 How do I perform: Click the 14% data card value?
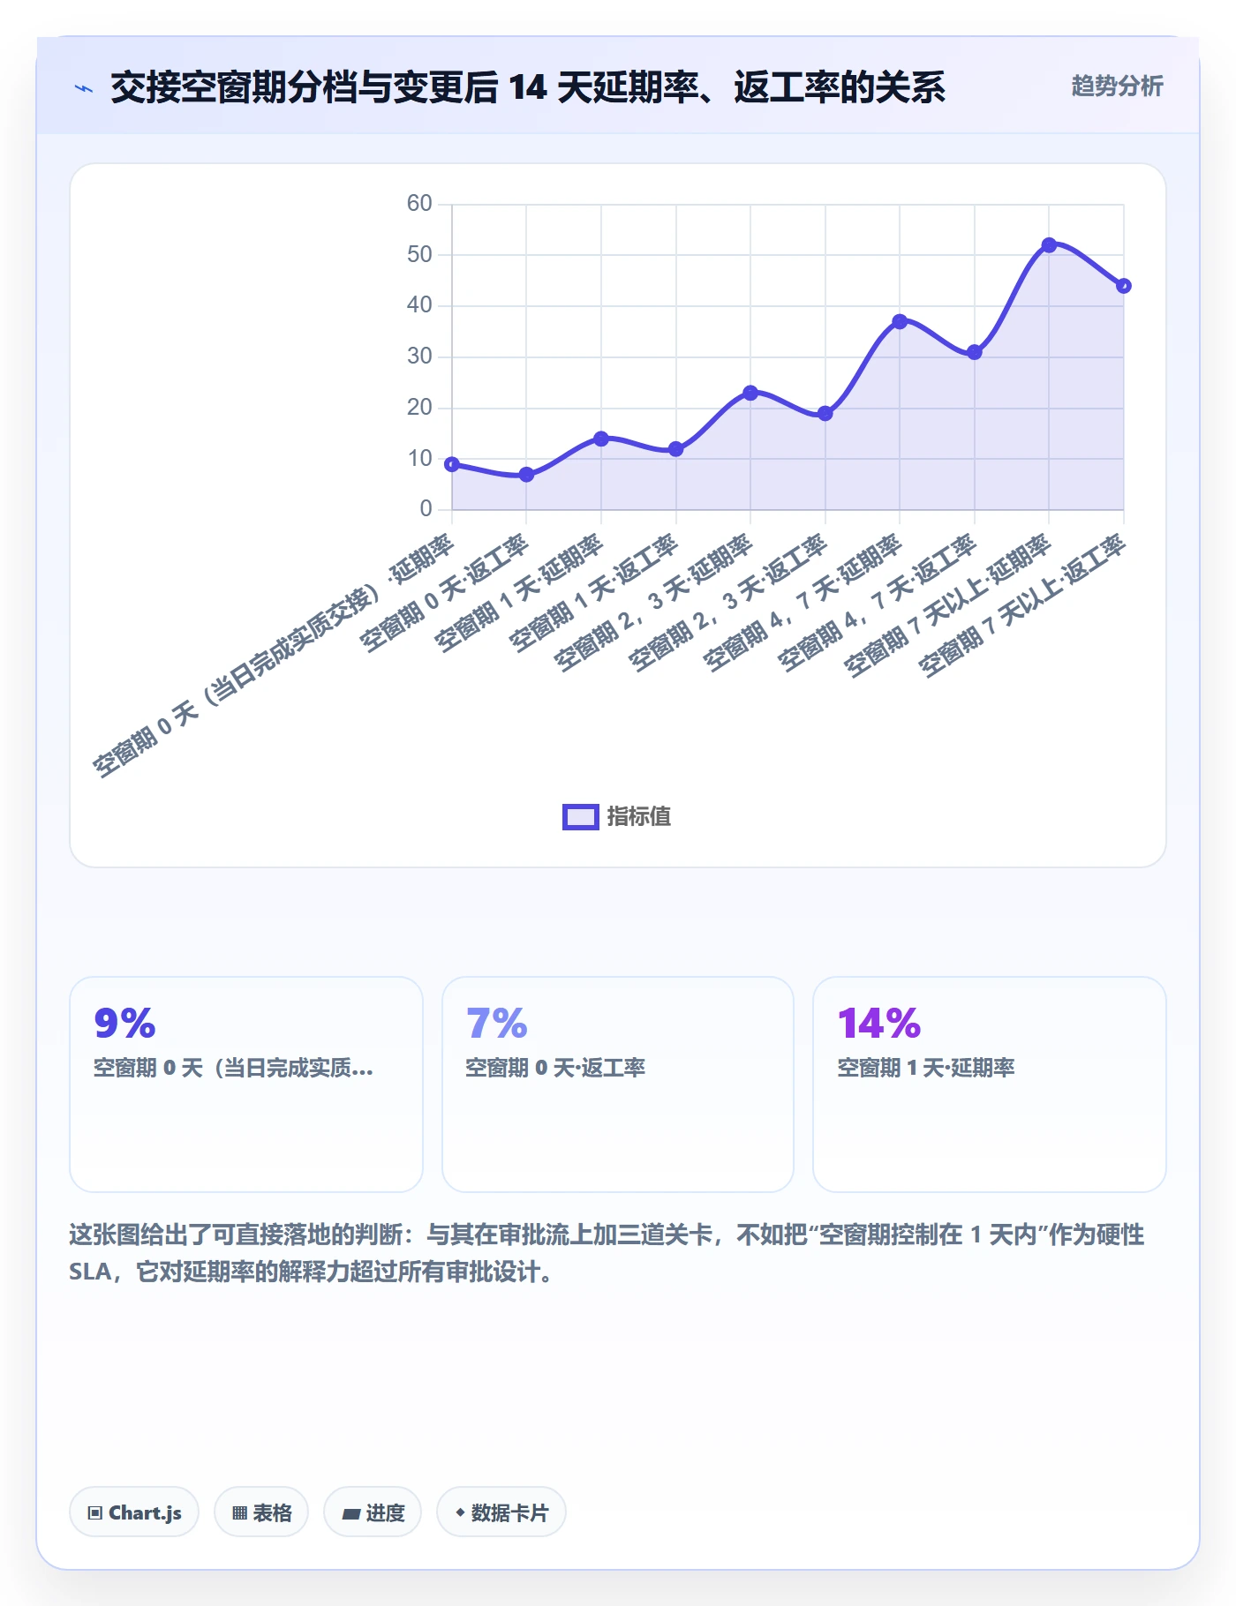[x=878, y=1024]
